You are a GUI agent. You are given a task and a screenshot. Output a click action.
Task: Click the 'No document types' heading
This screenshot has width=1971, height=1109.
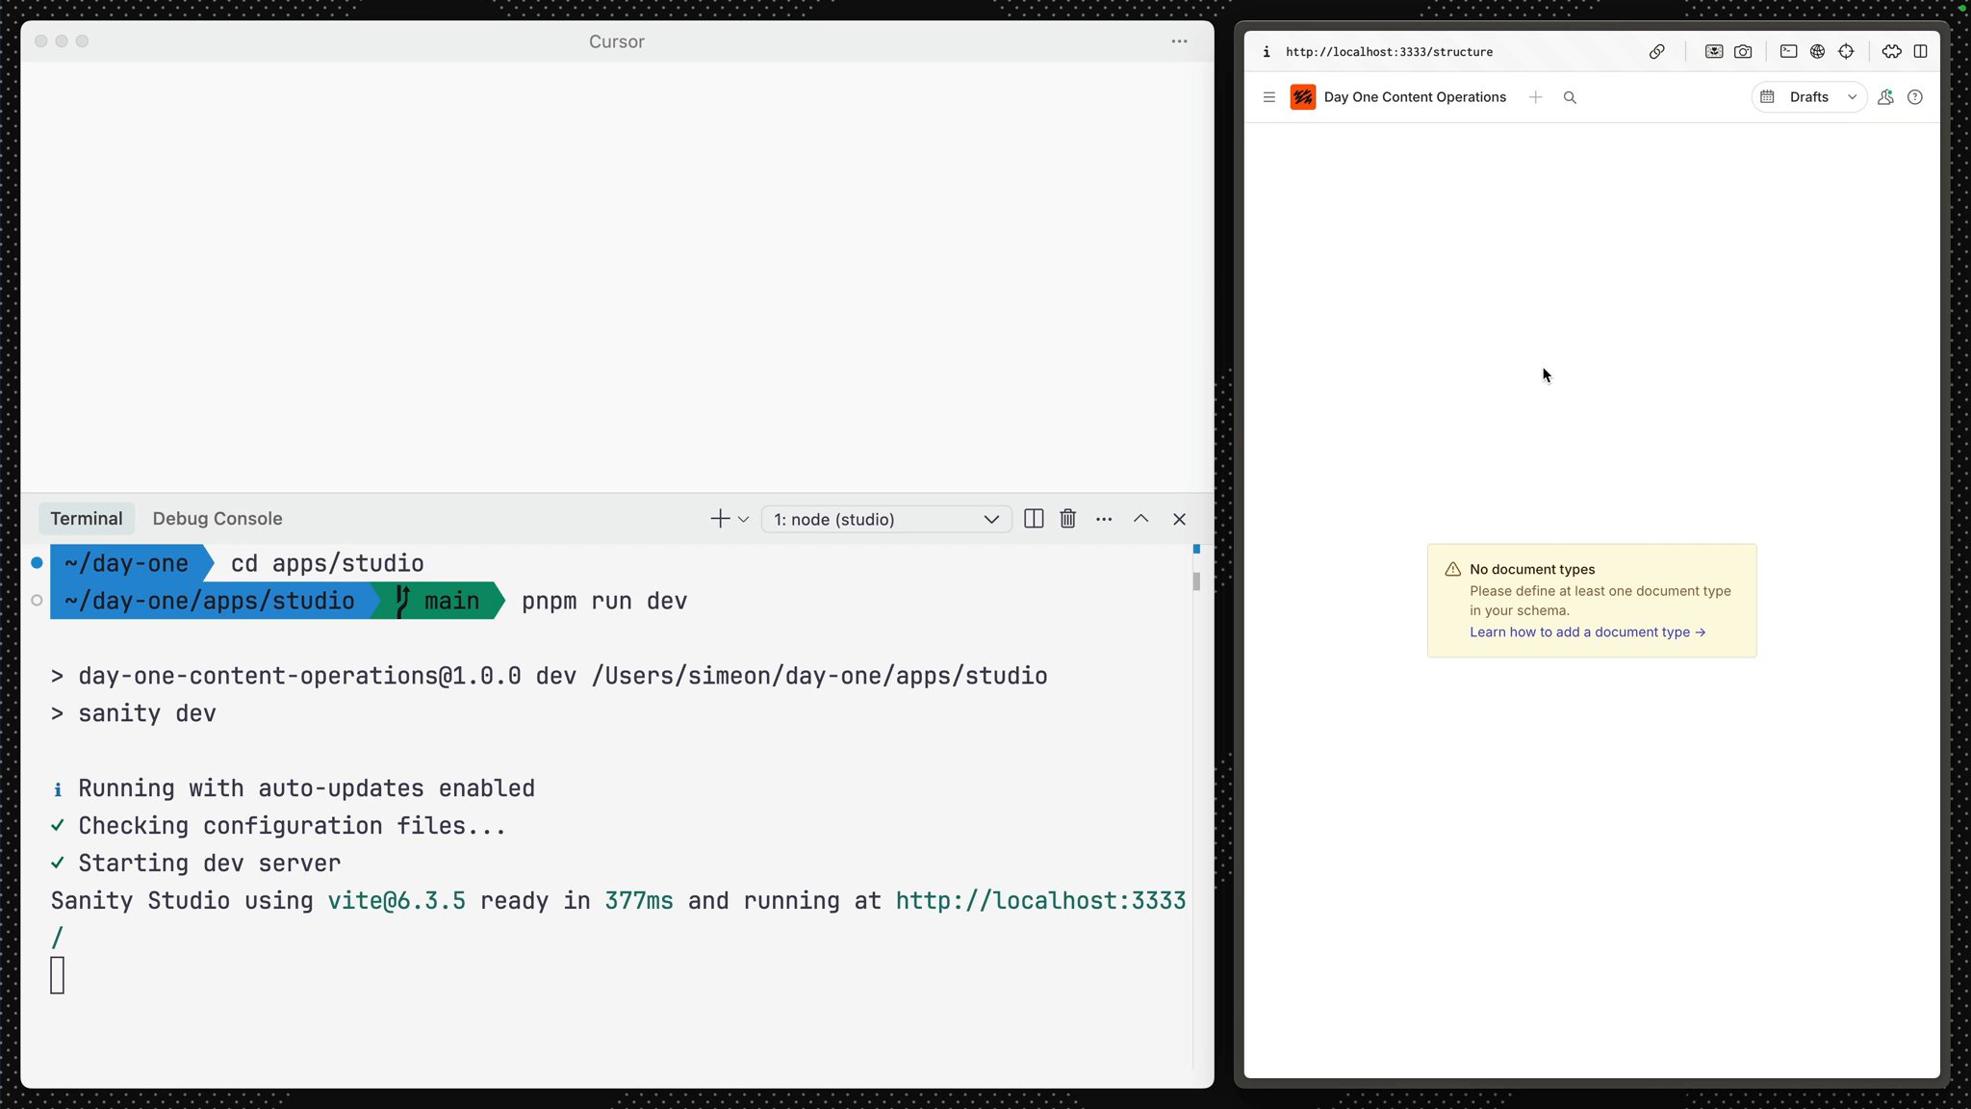[1532, 570]
